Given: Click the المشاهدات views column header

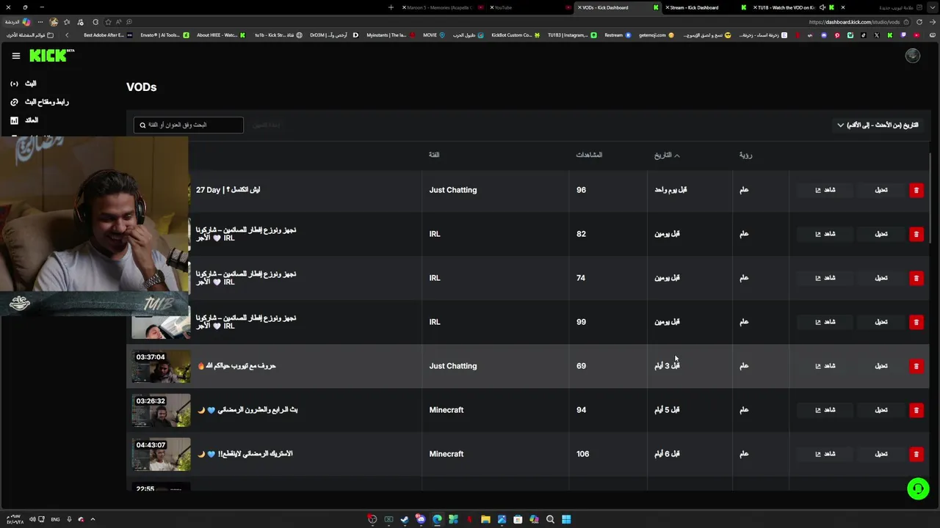Looking at the screenshot, I should tap(589, 155).
